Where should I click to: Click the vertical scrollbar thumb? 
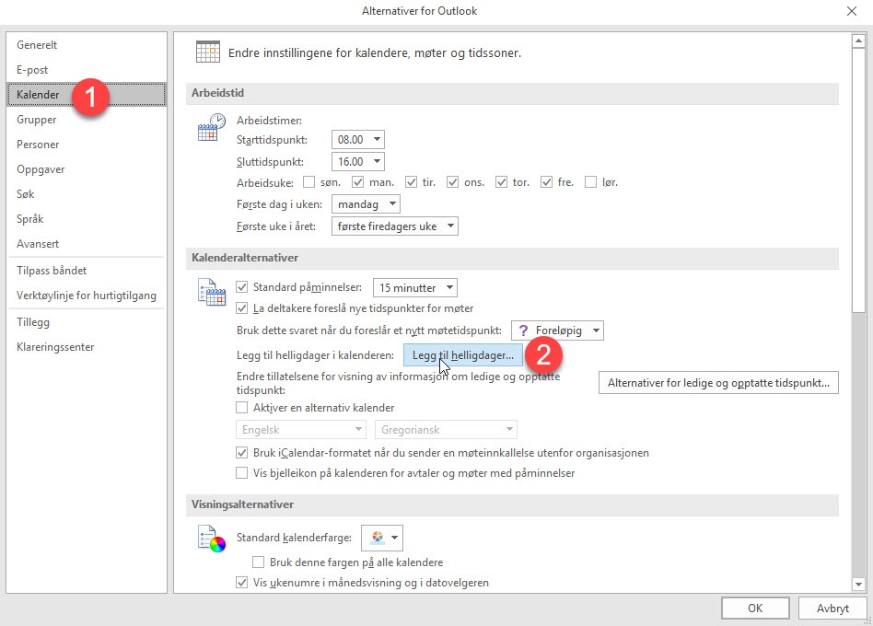[858, 180]
